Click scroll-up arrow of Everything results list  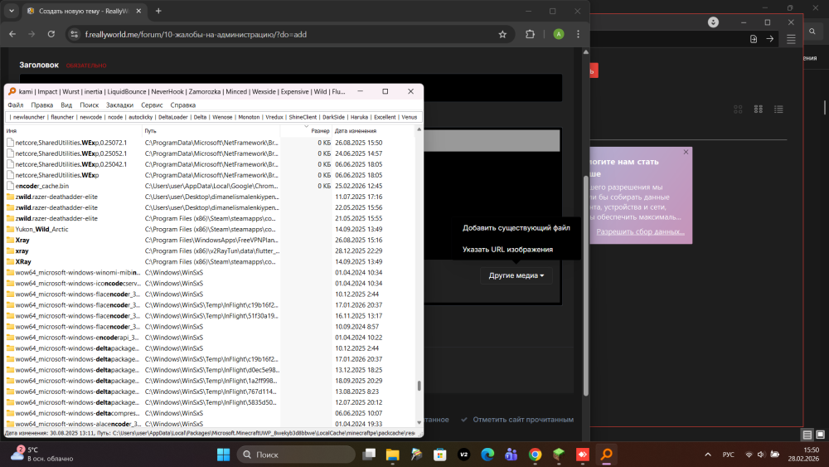(x=419, y=129)
